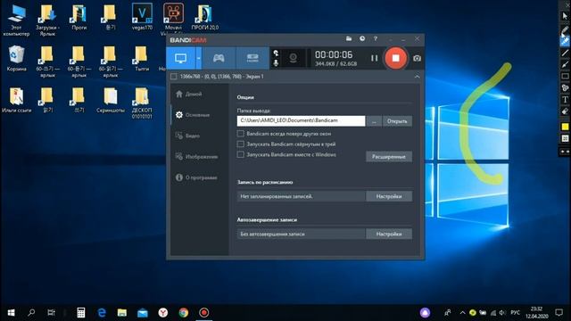
Task: Open Task View on the taskbar
Action: [x=52, y=313]
